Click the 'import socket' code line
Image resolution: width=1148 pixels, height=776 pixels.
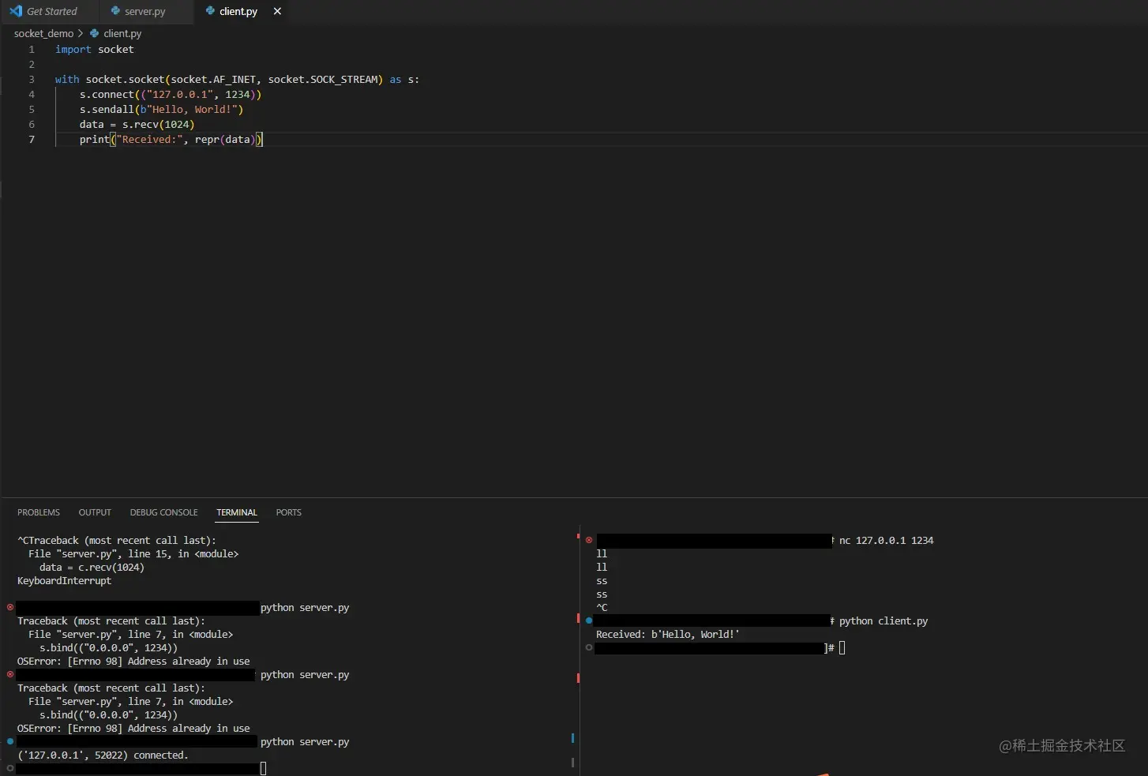coord(95,49)
